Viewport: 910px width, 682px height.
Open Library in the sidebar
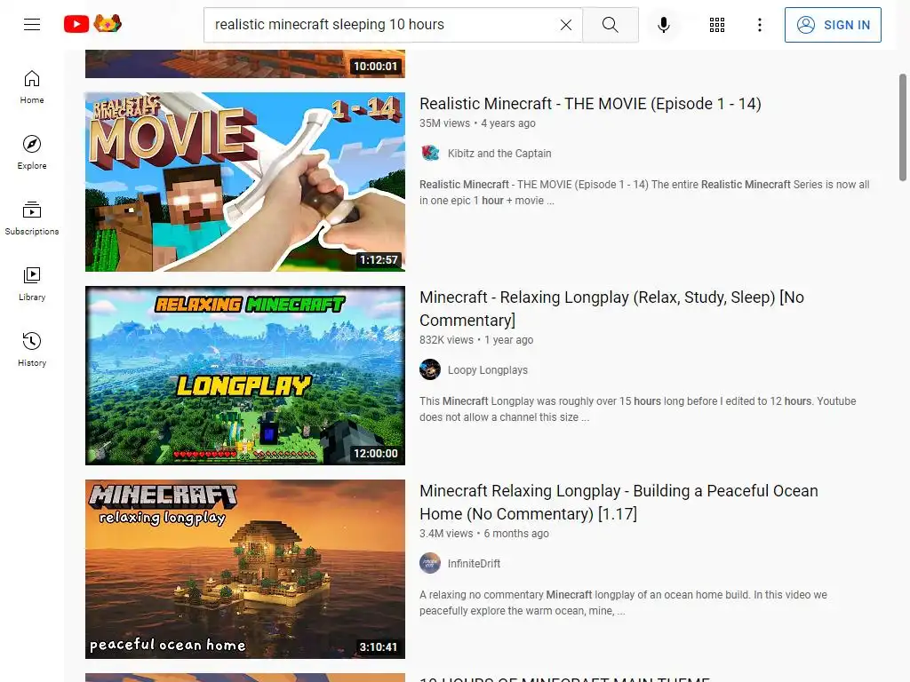click(x=32, y=283)
